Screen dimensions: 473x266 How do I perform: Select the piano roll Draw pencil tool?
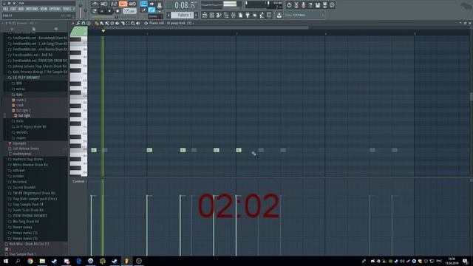click(97, 23)
